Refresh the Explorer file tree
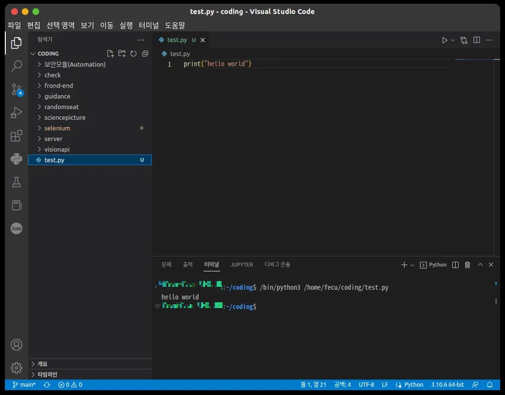Screen dimensions: 505x395 (x=133, y=54)
